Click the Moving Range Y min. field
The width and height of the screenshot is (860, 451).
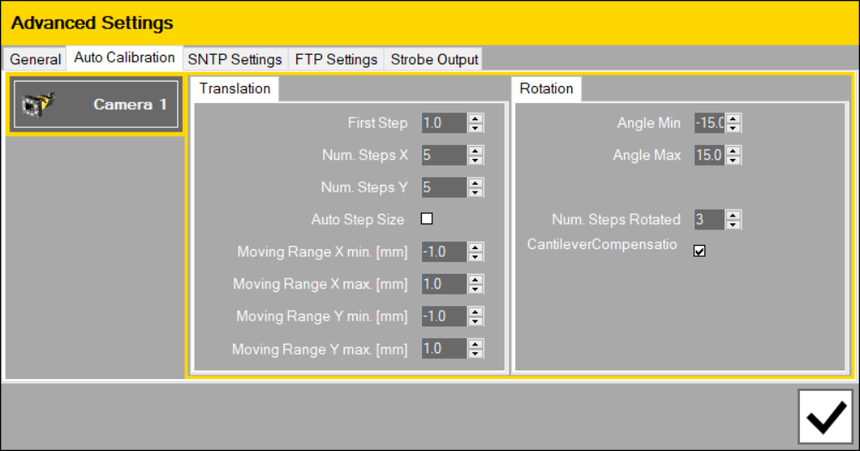pos(443,316)
